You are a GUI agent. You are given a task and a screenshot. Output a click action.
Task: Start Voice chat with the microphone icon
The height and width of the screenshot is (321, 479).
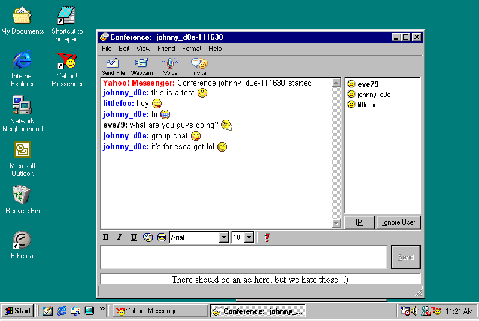[170, 66]
